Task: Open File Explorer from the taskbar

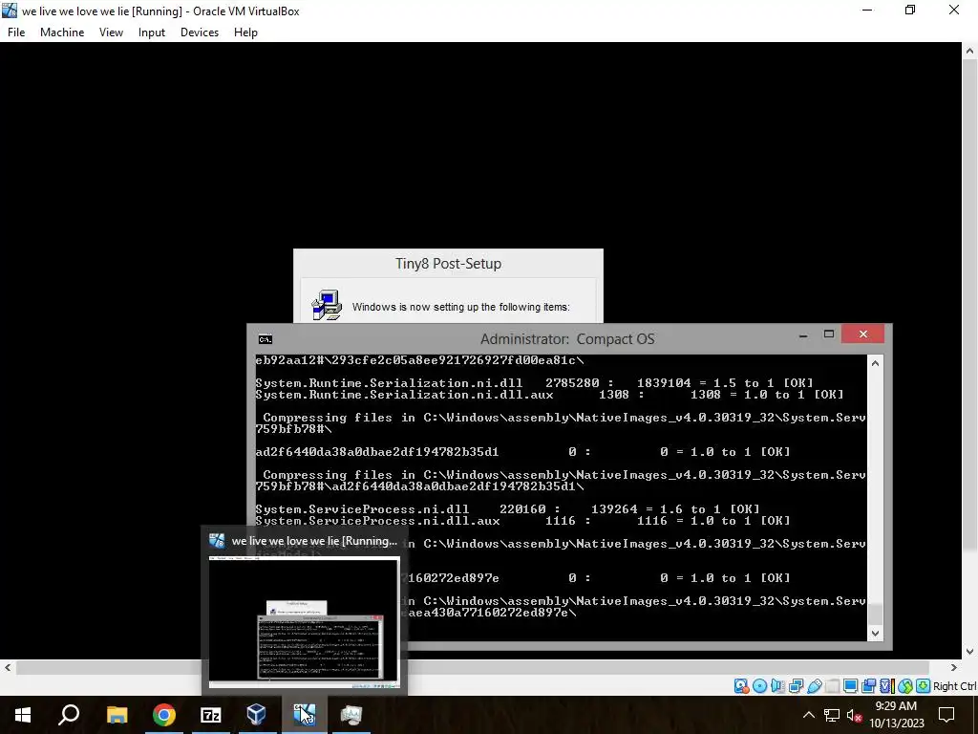Action: tap(117, 715)
